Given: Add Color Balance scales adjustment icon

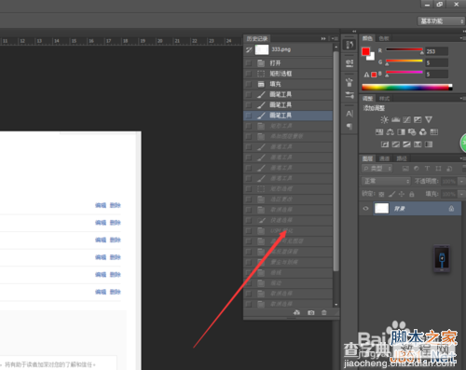Looking at the screenshot, I should click(x=391, y=132).
